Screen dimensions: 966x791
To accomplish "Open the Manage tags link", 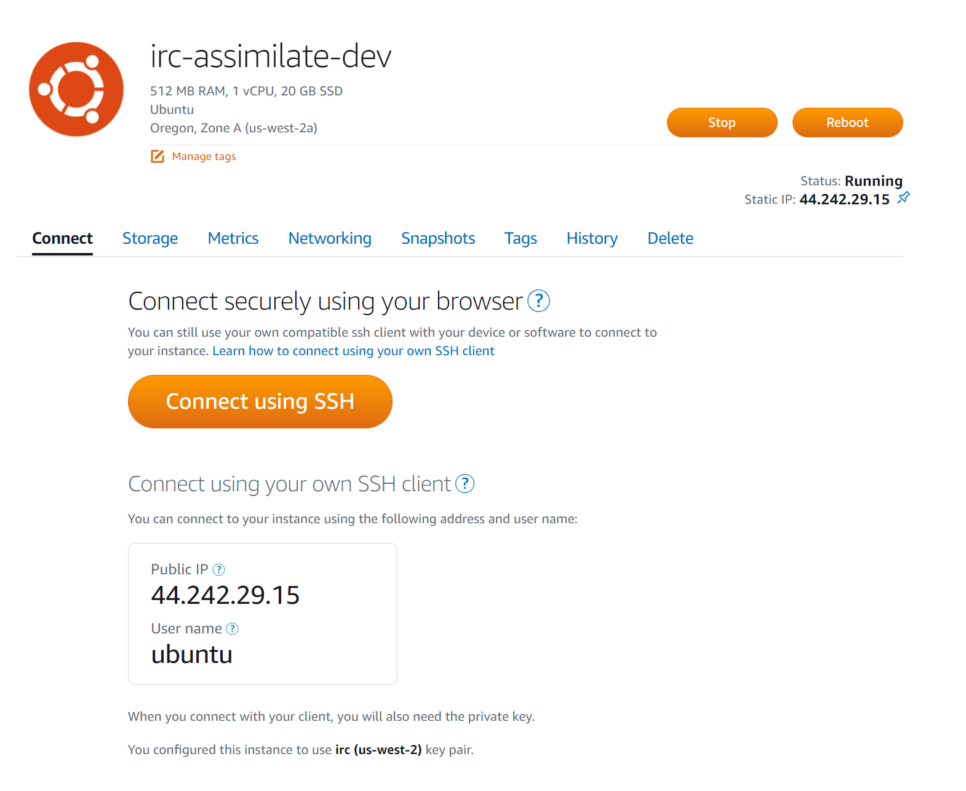I will click(204, 156).
